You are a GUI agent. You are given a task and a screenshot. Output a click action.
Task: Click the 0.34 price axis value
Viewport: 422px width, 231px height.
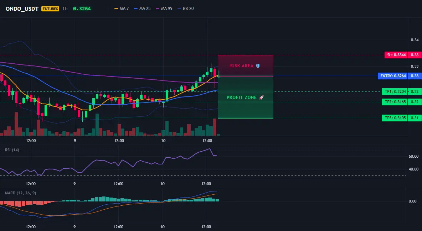(x=415, y=40)
